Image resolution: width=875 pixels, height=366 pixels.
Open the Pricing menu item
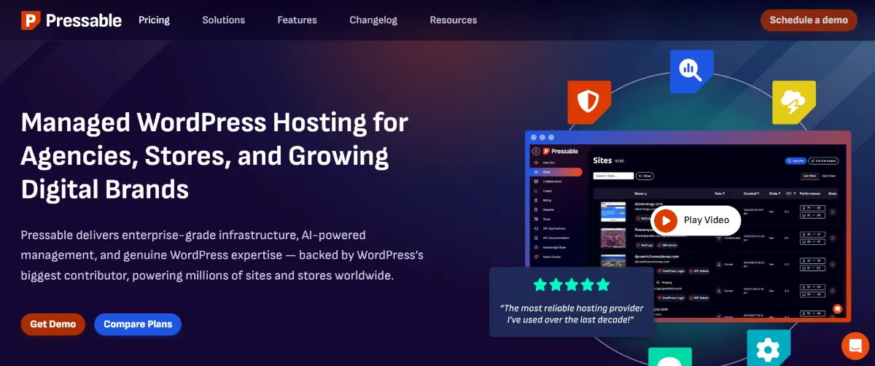click(x=154, y=20)
